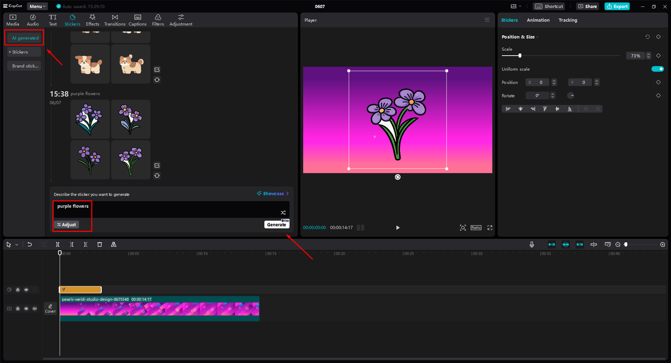Select the first purple flowers sticker thumbnail

click(90, 119)
